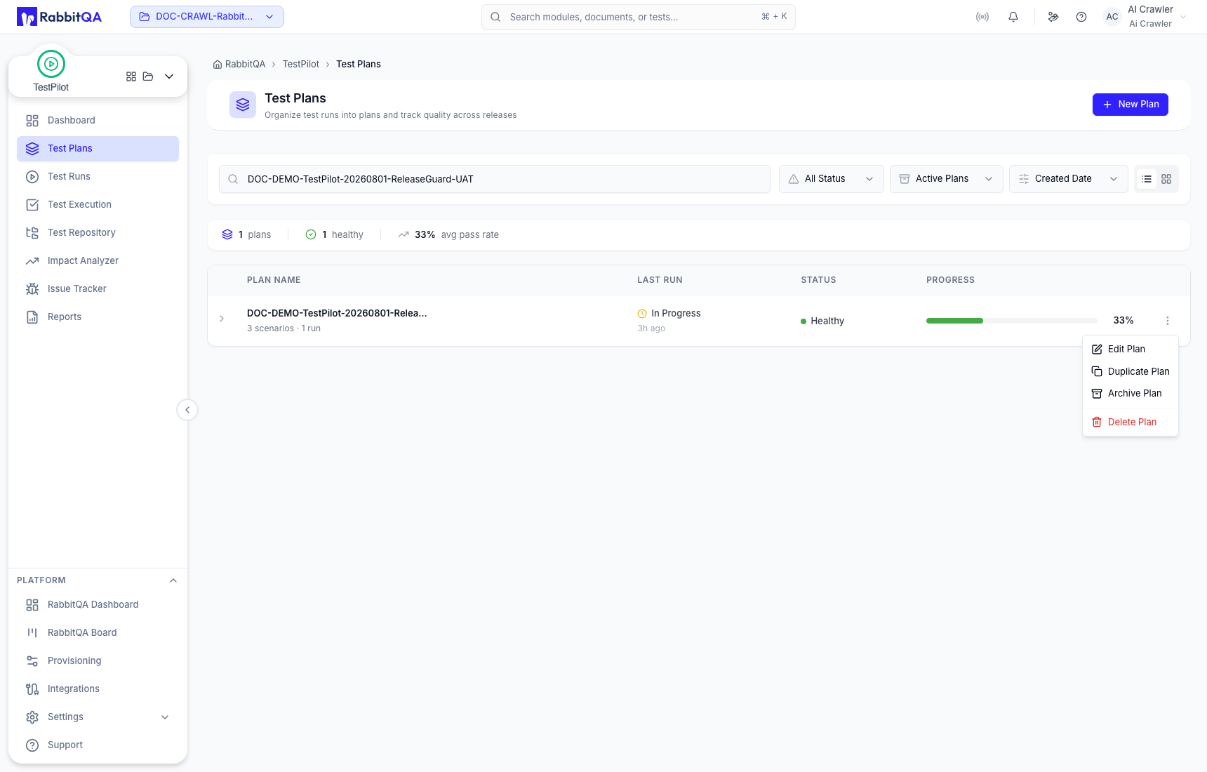Click the TestPilot green play icon
The height and width of the screenshot is (772, 1207).
click(51, 64)
